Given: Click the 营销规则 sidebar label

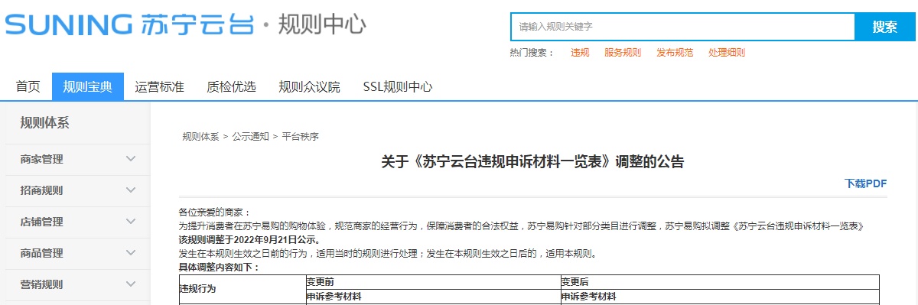Looking at the screenshot, I should coord(41,285).
